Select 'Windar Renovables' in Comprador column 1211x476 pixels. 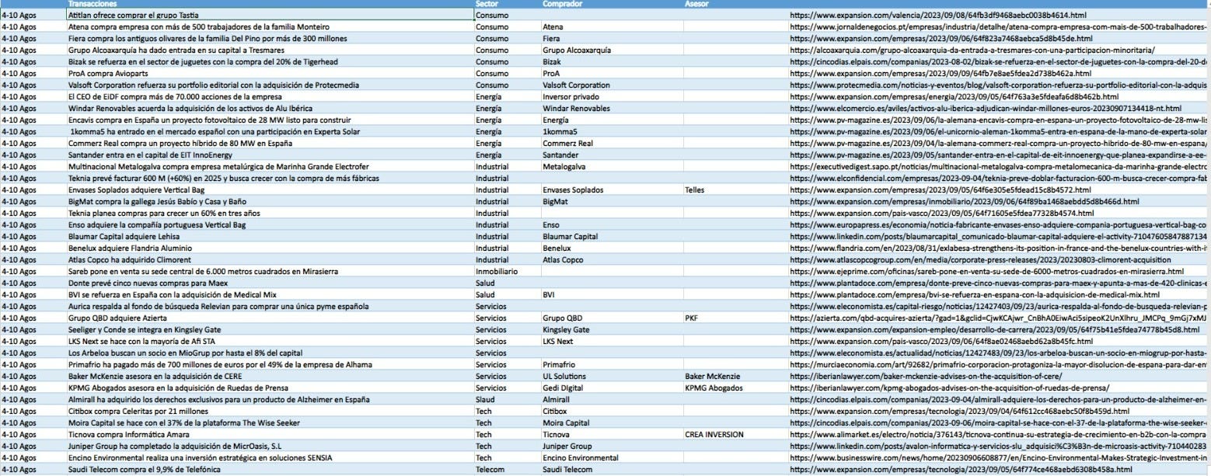(x=612, y=108)
